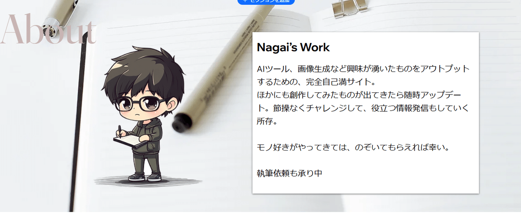Click the plus icon on add-section button
This screenshot has height=219, width=521.
(245, 1)
